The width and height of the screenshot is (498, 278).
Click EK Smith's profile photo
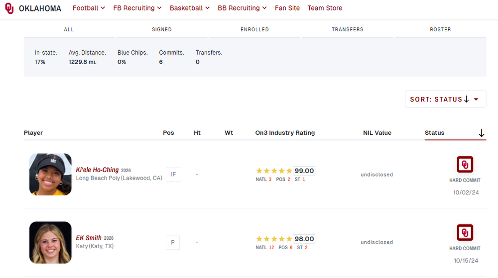[50, 242]
